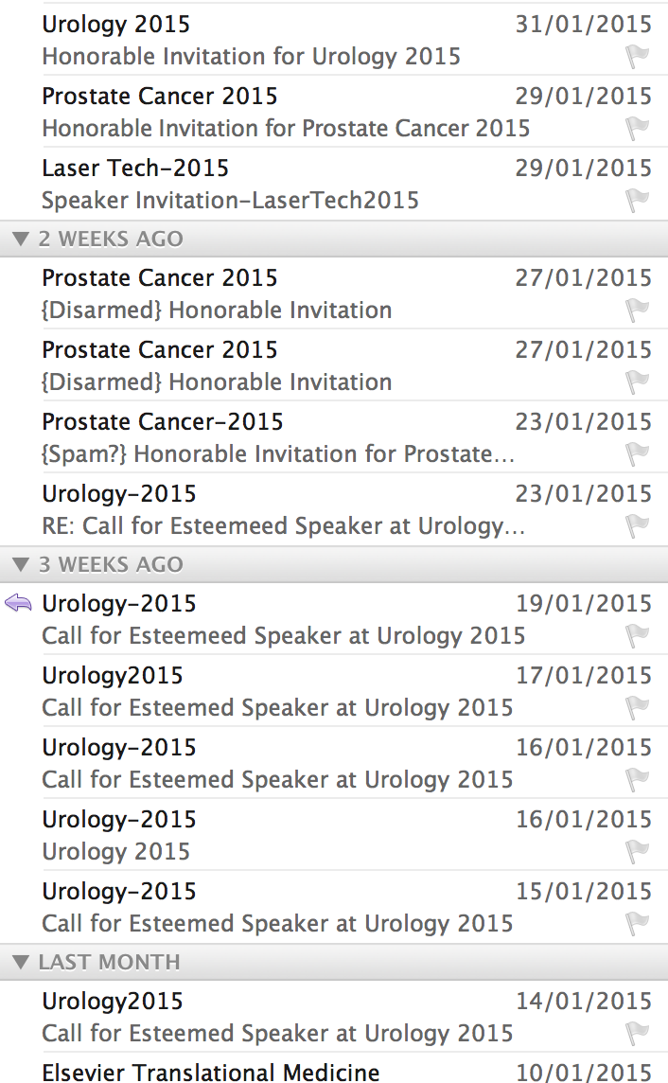
Task: Flag the RE: Call for Esteemeed Speaker email
Action: pyautogui.click(x=639, y=526)
